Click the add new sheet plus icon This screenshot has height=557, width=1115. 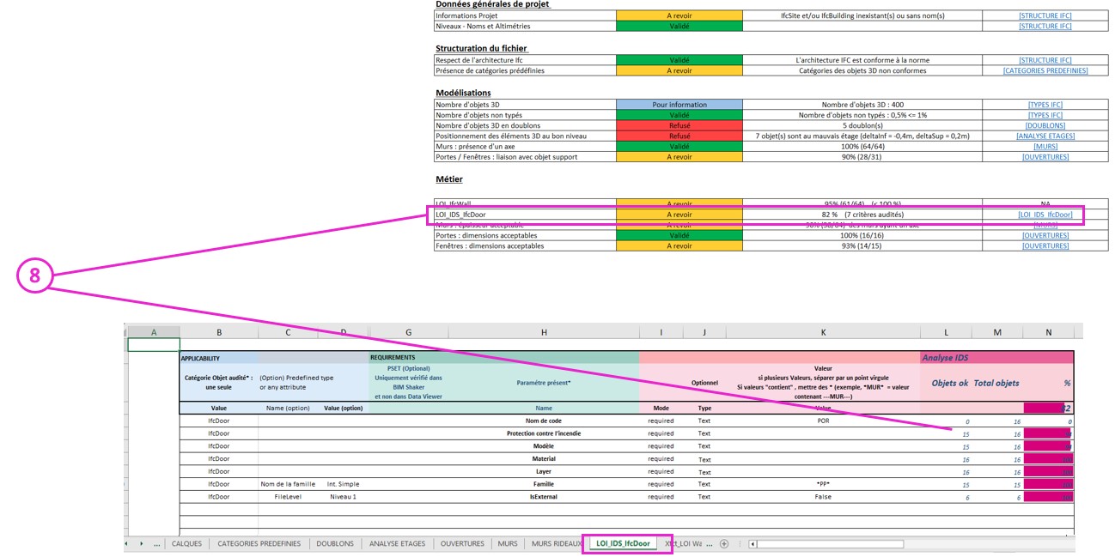pyautogui.click(x=724, y=543)
